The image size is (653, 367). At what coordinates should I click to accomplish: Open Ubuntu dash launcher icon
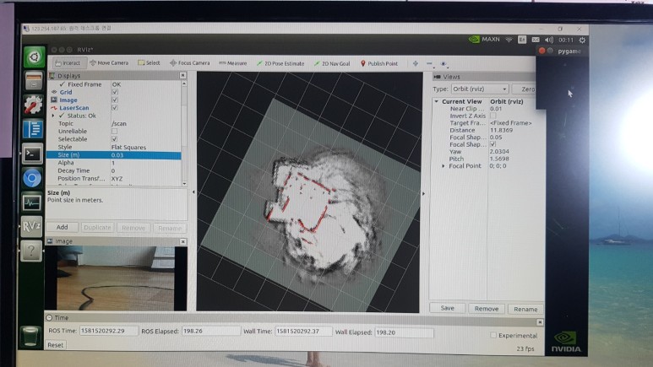tap(34, 57)
